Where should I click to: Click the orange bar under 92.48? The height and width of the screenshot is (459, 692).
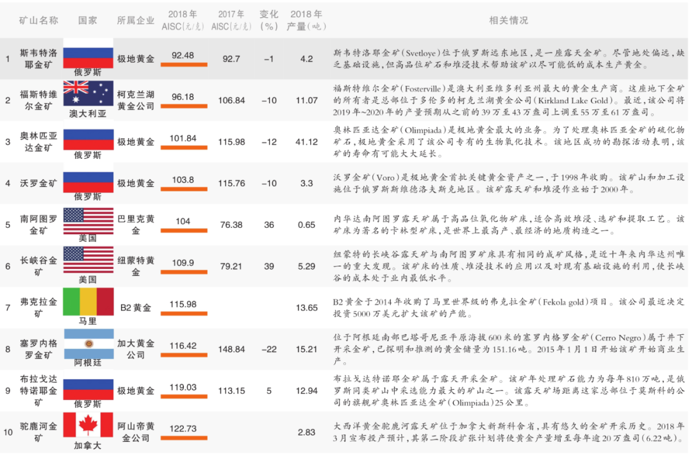pos(184,65)
